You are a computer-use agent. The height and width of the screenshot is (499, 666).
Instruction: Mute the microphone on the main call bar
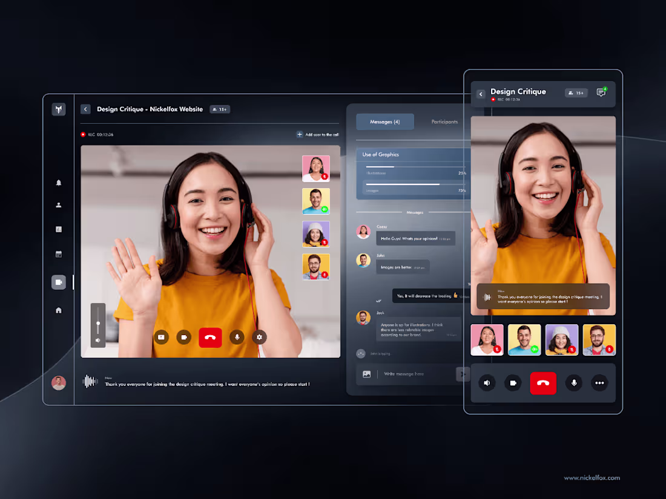pyautogui.click(x=237, y=337)
